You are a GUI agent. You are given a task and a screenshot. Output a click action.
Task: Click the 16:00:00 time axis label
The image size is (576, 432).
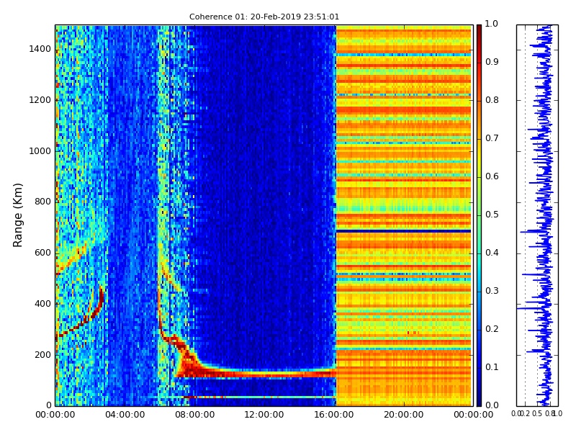click(334, 415)
